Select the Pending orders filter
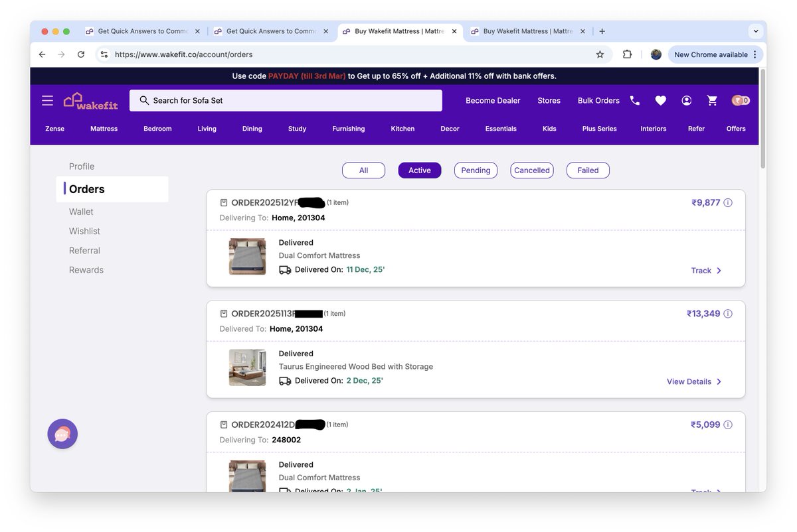Screen dimensions: 797x532 476,170
